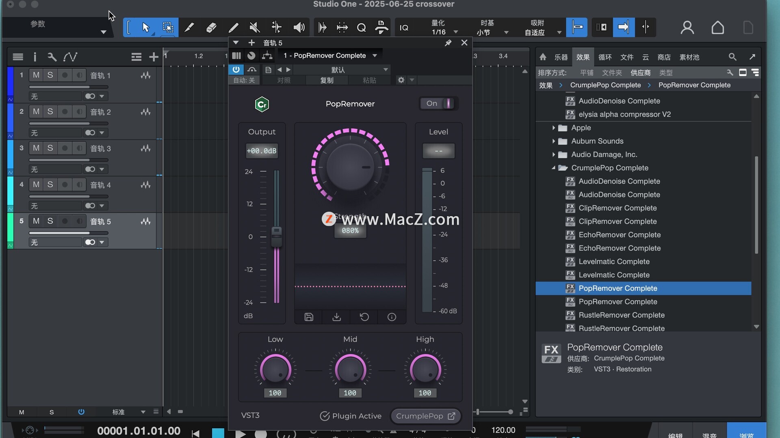This screenshot has height=438, width=780.
Task: Select the Listen speaker tool
Action: pos(299,28)
